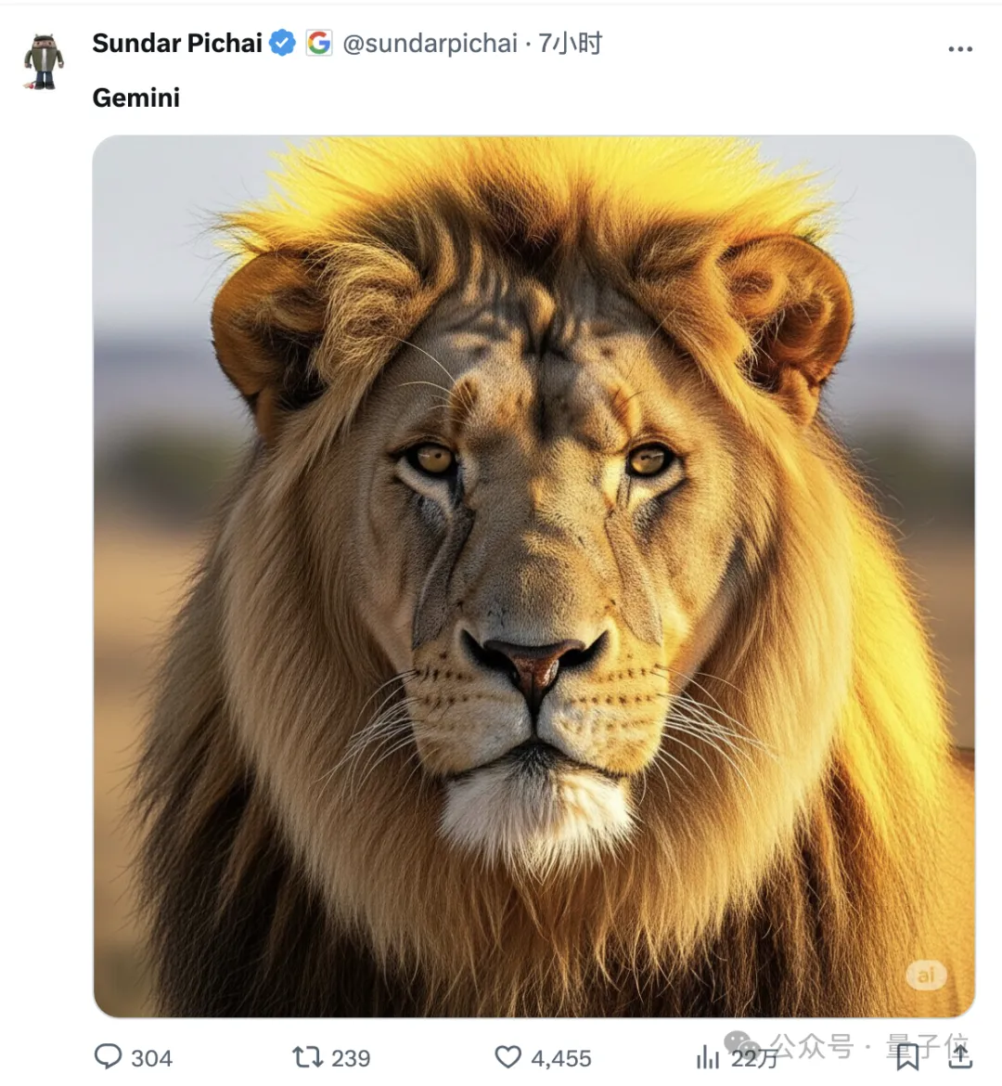Open the lion photo in full view
Image resolution: width=1002 pixels, height=1086 pixels.
click(533, 576)
